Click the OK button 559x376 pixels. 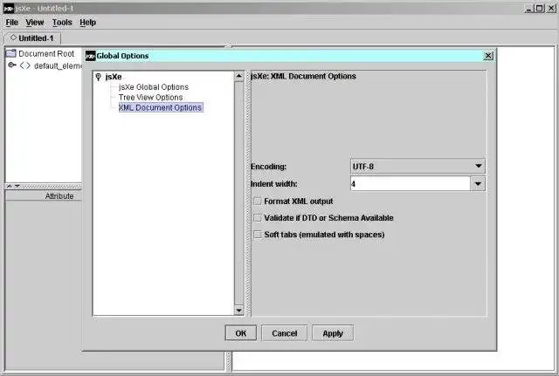pyautogui.click(x=241, y=333)
